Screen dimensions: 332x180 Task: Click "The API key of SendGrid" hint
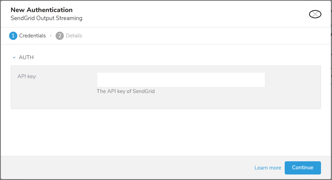pyautogui.click(x=126, y=91)
